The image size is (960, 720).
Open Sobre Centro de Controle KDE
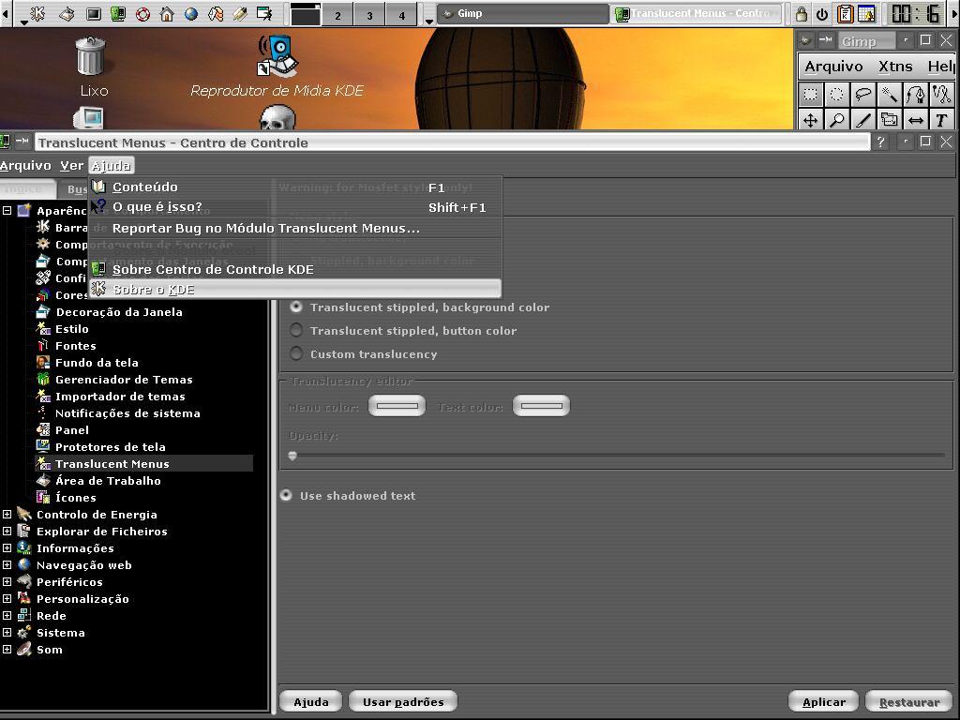pyautogui.click(x=295, y=269)
